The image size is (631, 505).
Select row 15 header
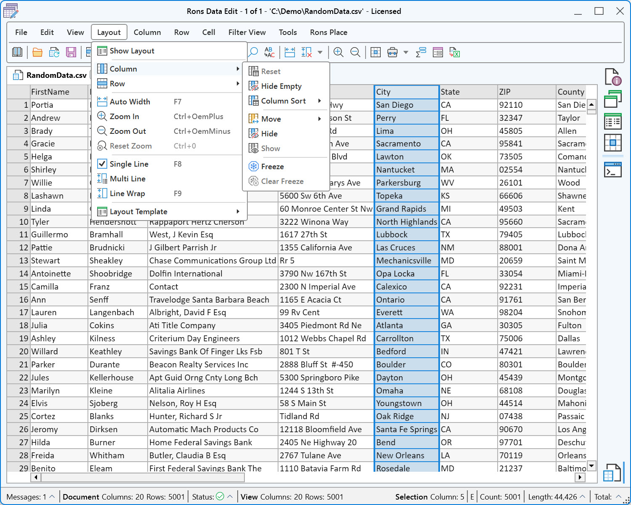click(x=19, y=287)
